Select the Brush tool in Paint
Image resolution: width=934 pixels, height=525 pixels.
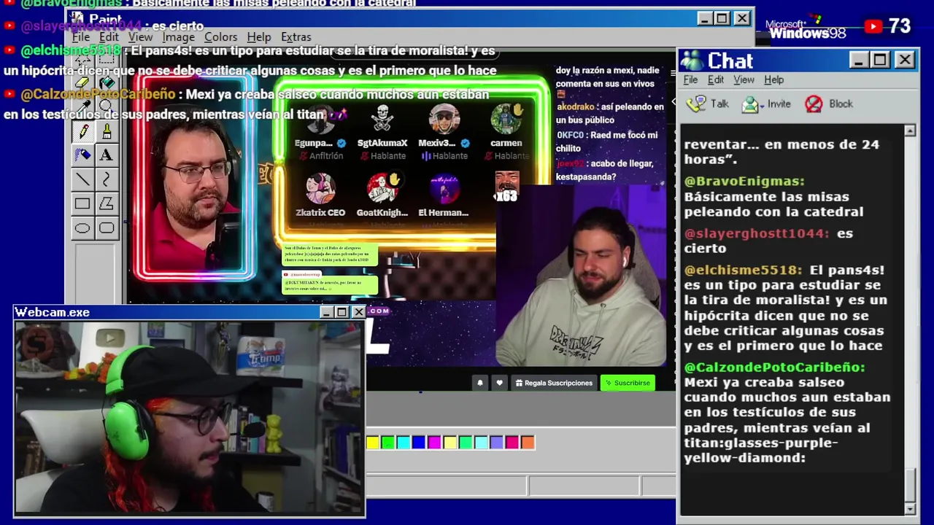tap(107, 131)
